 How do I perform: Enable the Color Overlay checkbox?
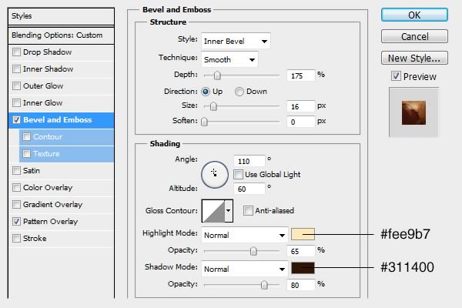16,187
